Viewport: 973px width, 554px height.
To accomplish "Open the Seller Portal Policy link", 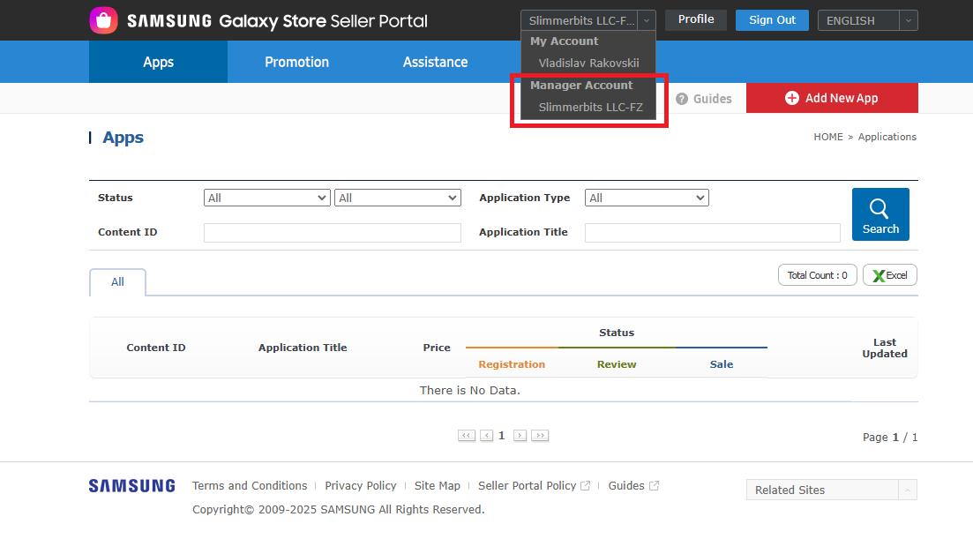I will click(527, 486).
